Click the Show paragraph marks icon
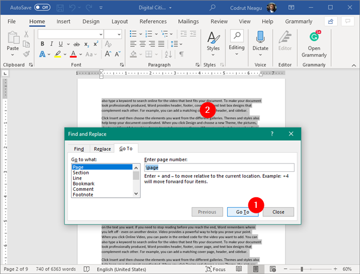Image resolution: width=360 pixels, height=274 pixels. [181, 54]
